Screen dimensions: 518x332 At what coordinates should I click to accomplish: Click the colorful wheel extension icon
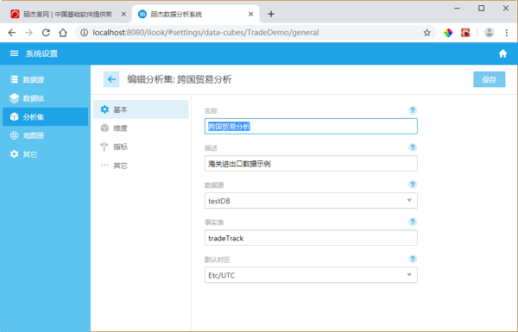[x=448, y=33]
